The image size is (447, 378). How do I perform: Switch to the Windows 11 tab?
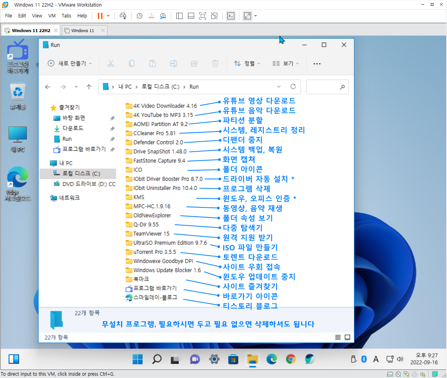tap(82, 31)
